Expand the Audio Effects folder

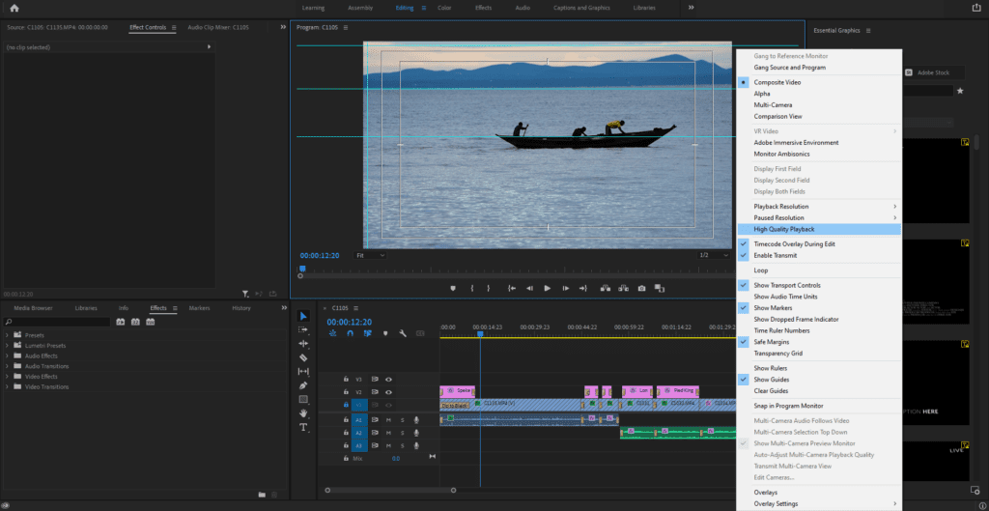[7, 355]
